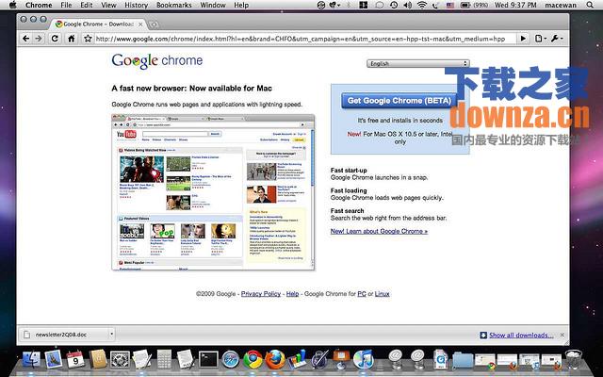Reload the current page

click(55, 39)
